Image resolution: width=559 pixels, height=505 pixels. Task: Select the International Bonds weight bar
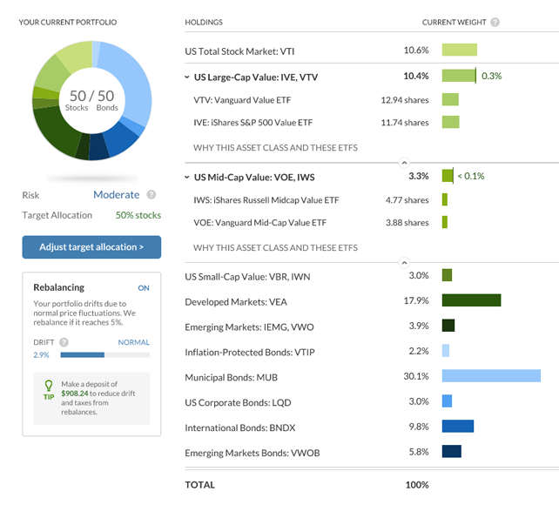point(458,426)
